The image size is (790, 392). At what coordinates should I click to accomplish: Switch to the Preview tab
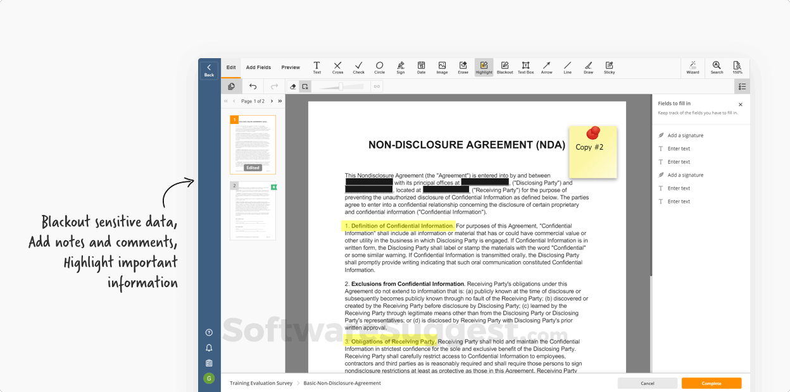[291, 68]
